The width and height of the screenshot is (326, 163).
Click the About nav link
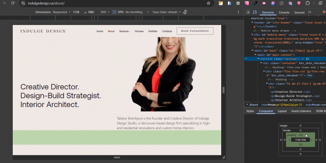[111, 31]
